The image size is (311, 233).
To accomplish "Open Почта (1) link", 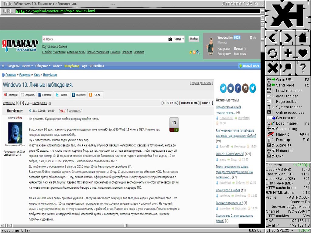I will click(240, 49).
